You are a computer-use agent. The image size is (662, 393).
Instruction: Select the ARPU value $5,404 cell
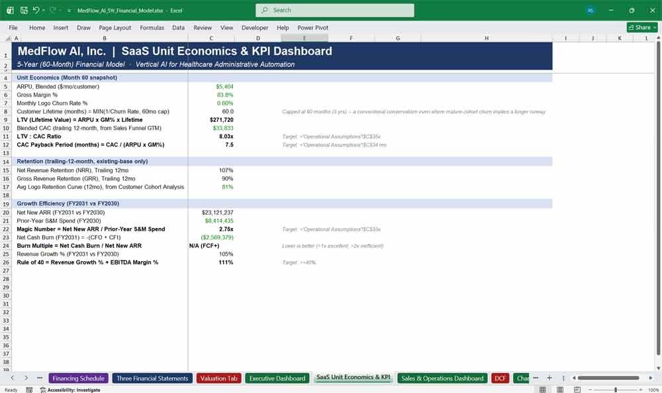[x=211, y=87]
